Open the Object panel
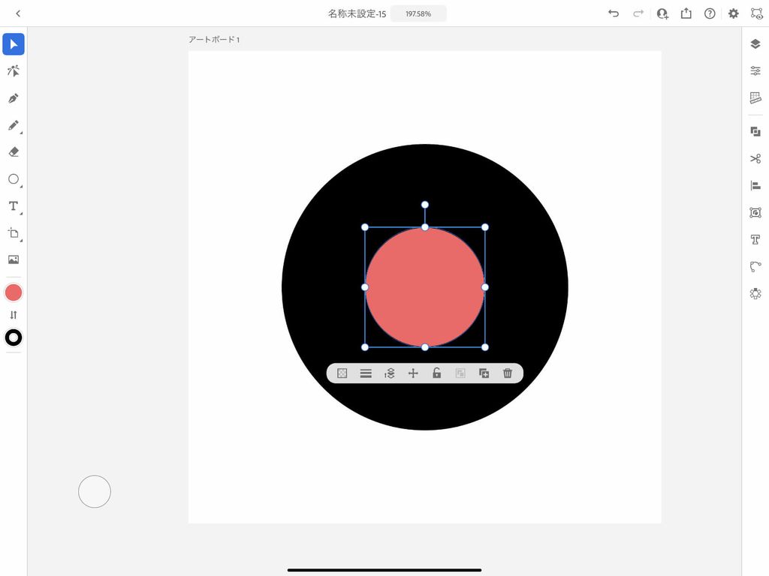Viewport: 769px width, 576px height. (755, 212)
